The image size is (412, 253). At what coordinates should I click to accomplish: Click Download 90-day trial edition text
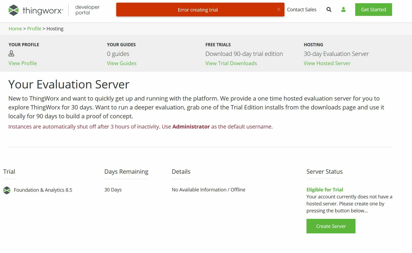point(244,54)
